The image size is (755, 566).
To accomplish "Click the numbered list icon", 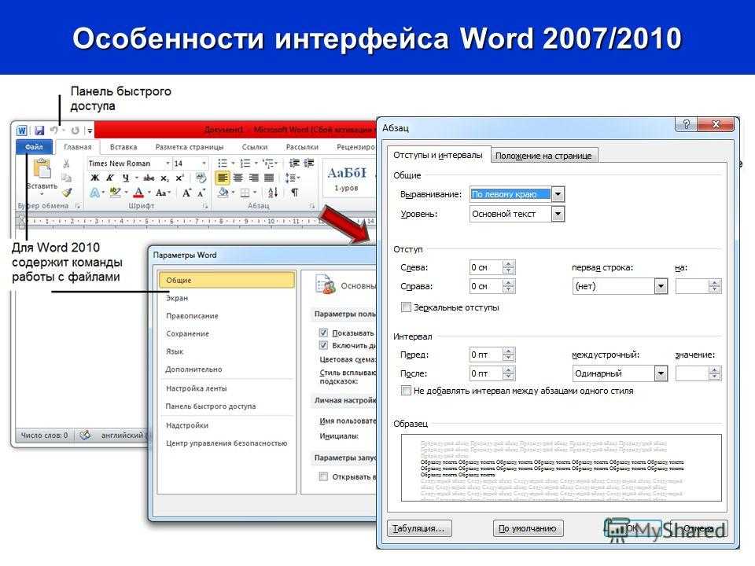I will (245, 164).
